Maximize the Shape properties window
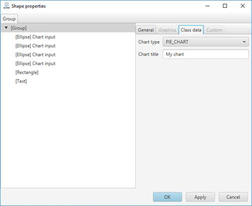Screen dimensions: 252x206 (225, 6)
